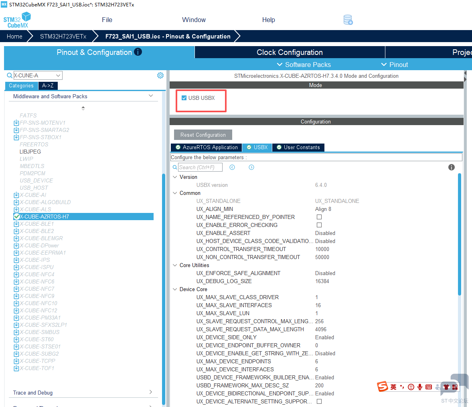Viewport: 472px width, 407px height.
Task: Go to next search result arrow
Action: (x=251, y=167)
